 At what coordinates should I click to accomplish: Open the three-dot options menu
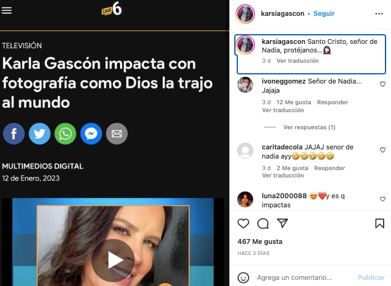pyautogui.click(x=379, y=13)
